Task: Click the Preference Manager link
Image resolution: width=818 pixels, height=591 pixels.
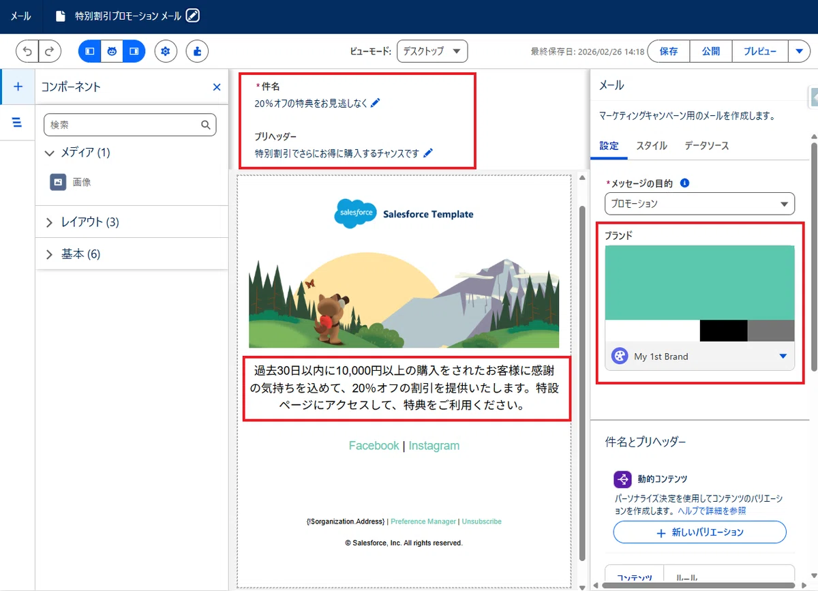Action: click(x=423, y=521)
